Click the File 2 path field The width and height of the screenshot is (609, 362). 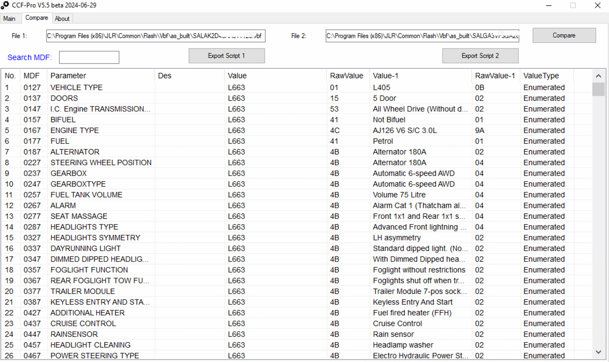click(422, 36)
